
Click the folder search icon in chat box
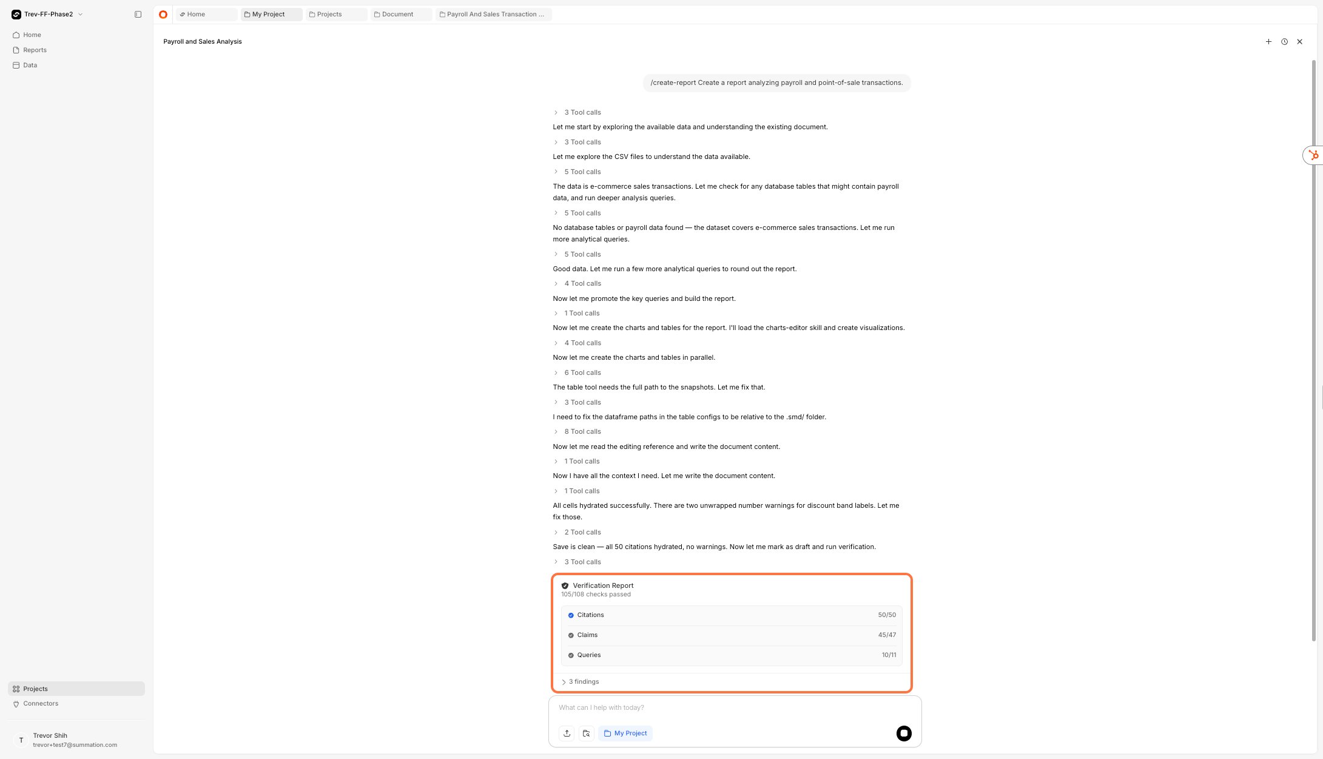[x=586, y=733]
